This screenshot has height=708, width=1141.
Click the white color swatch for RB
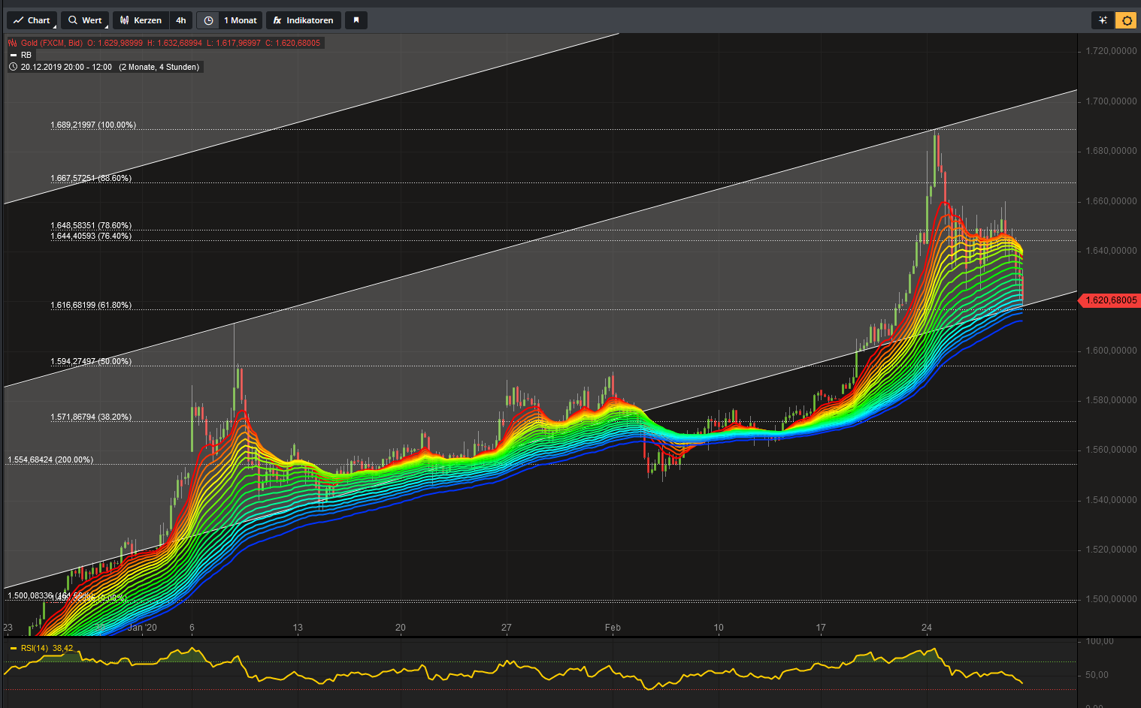13,56
